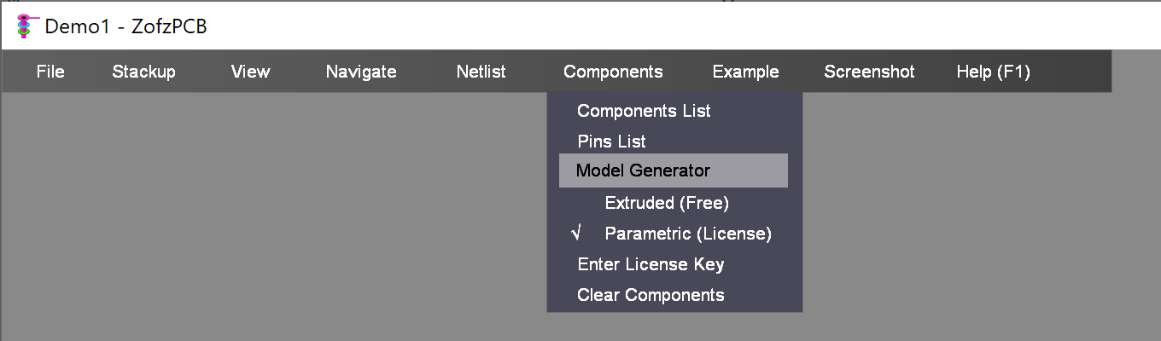Click the checkmark beside Parametric (License)
1161x341 pixels.
(576, 234)
